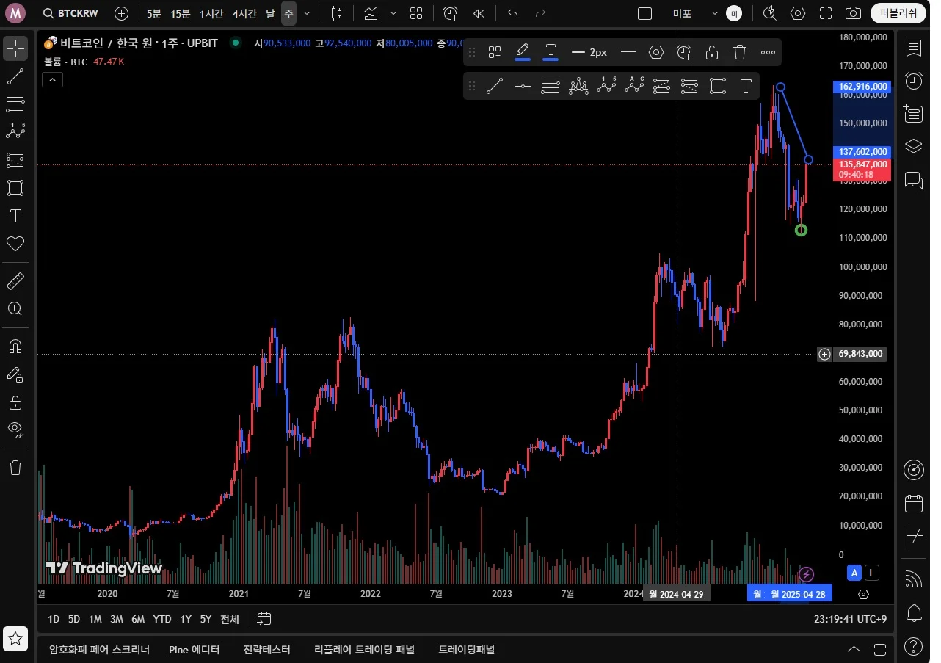941x663 pixels.
Task: Select the rectangle shapes tool in left sidebar
Action: pyautogui.click(x=15, y=188)
